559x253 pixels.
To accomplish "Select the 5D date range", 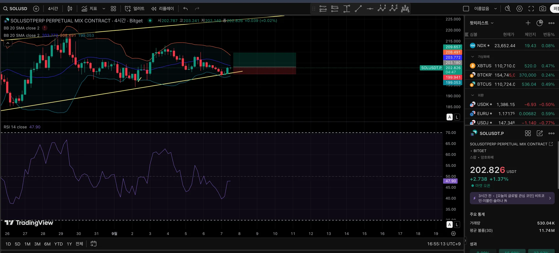I will click(x=17, y=244).
